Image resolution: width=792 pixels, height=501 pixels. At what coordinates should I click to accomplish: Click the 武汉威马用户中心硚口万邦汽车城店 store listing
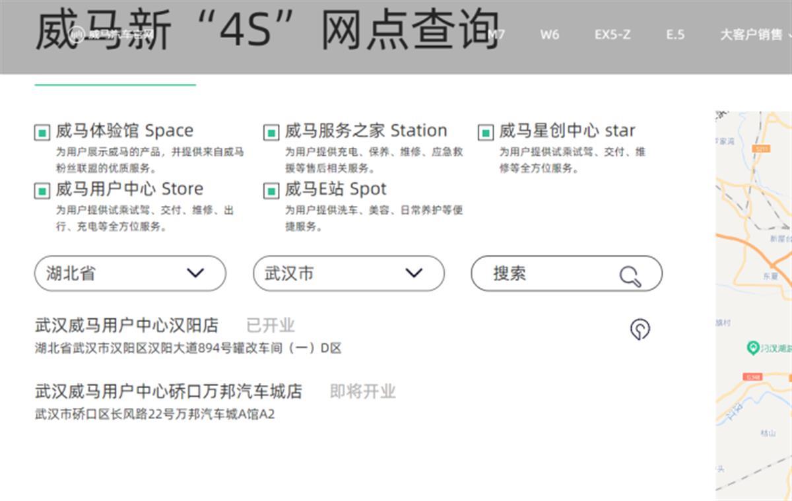[168, 391]
